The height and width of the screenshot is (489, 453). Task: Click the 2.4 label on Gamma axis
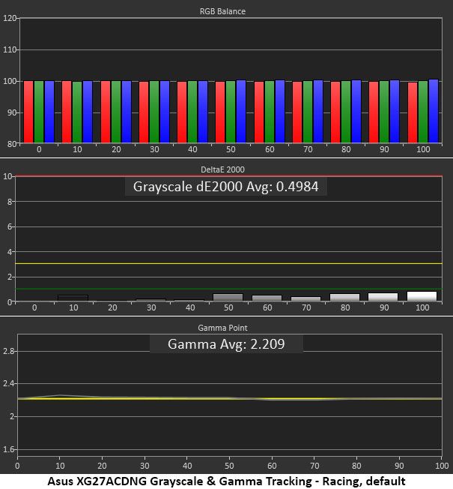pos(9,383)
